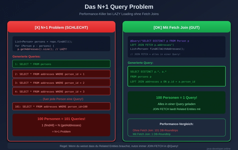
Task: Select the @Query annotation code block
Action: click(176, 47)
